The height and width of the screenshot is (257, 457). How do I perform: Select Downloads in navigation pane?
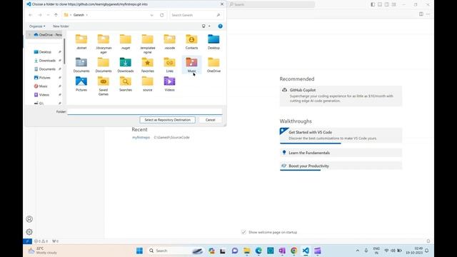(x=46, y=61)
